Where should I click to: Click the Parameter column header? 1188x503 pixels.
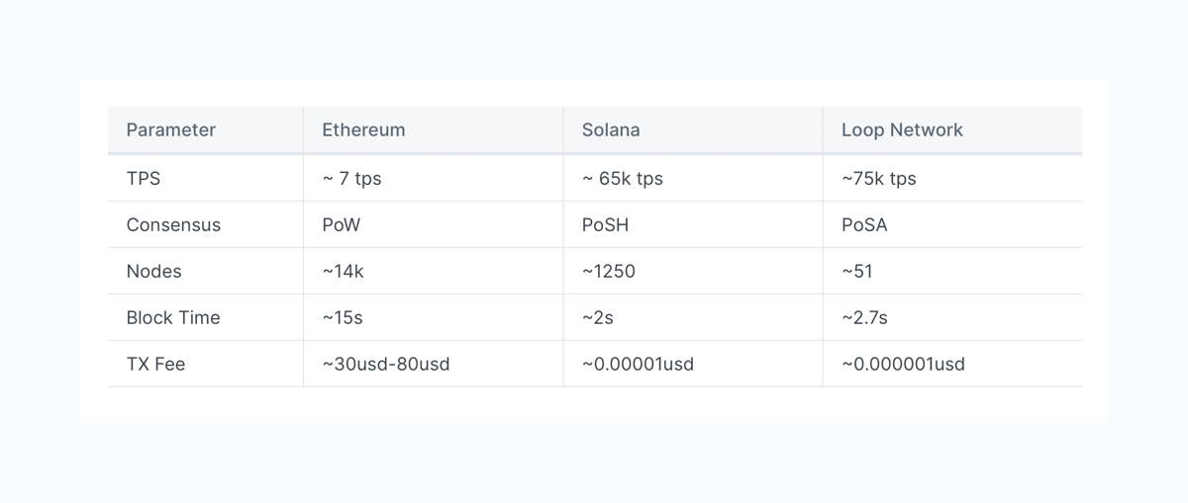point(171,130)
